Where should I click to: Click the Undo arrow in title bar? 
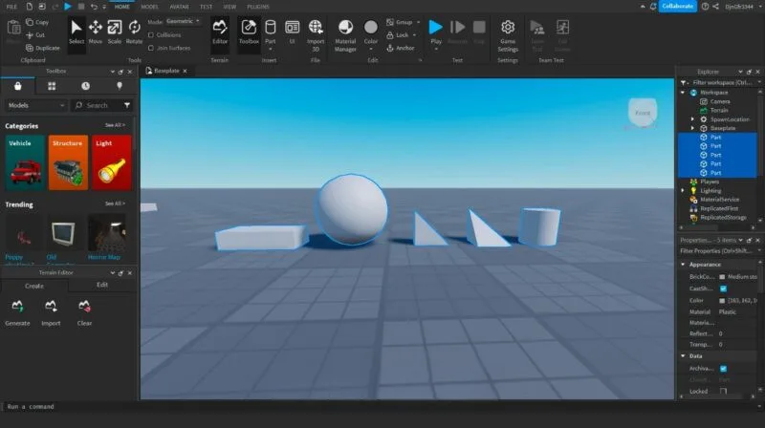[94, 7]
